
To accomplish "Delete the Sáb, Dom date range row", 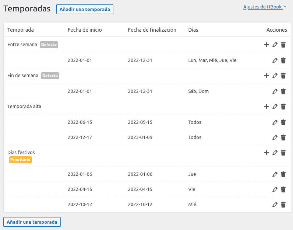I will 283,91.
